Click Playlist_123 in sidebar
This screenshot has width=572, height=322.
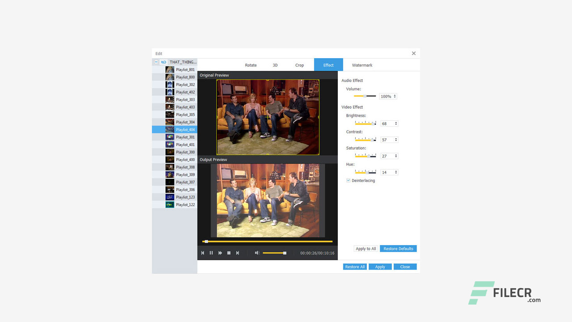175,197
